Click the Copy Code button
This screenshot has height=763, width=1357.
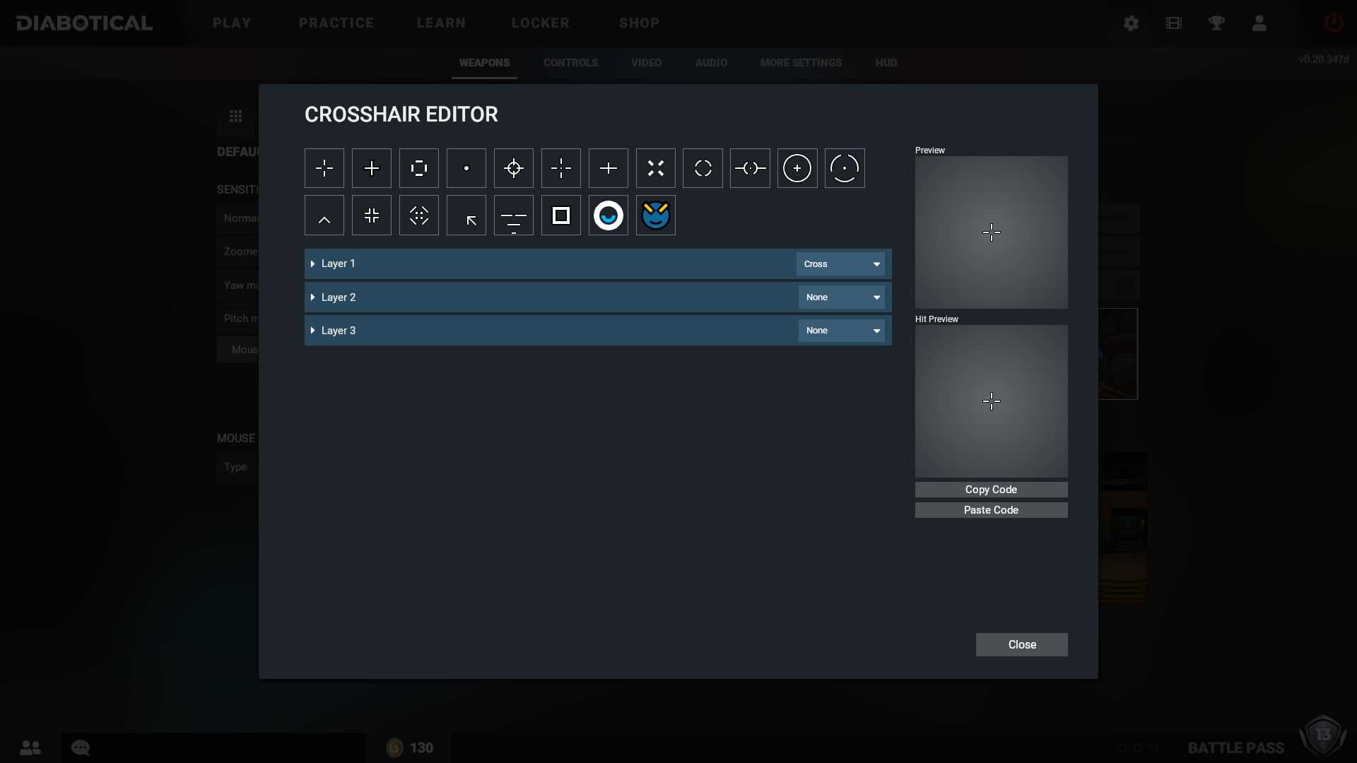[991, 489]
